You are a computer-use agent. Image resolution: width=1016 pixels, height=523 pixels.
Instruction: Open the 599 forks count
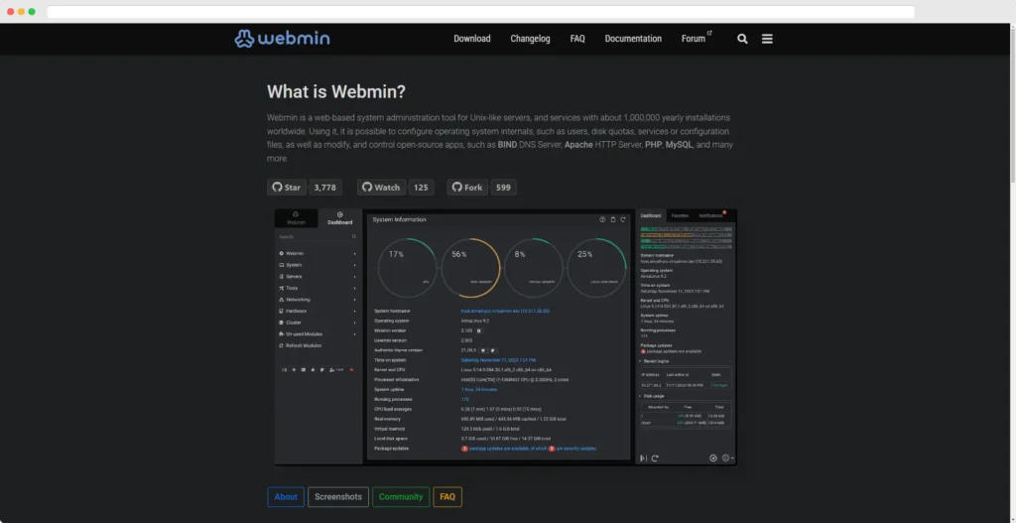[x=503, y=188]
